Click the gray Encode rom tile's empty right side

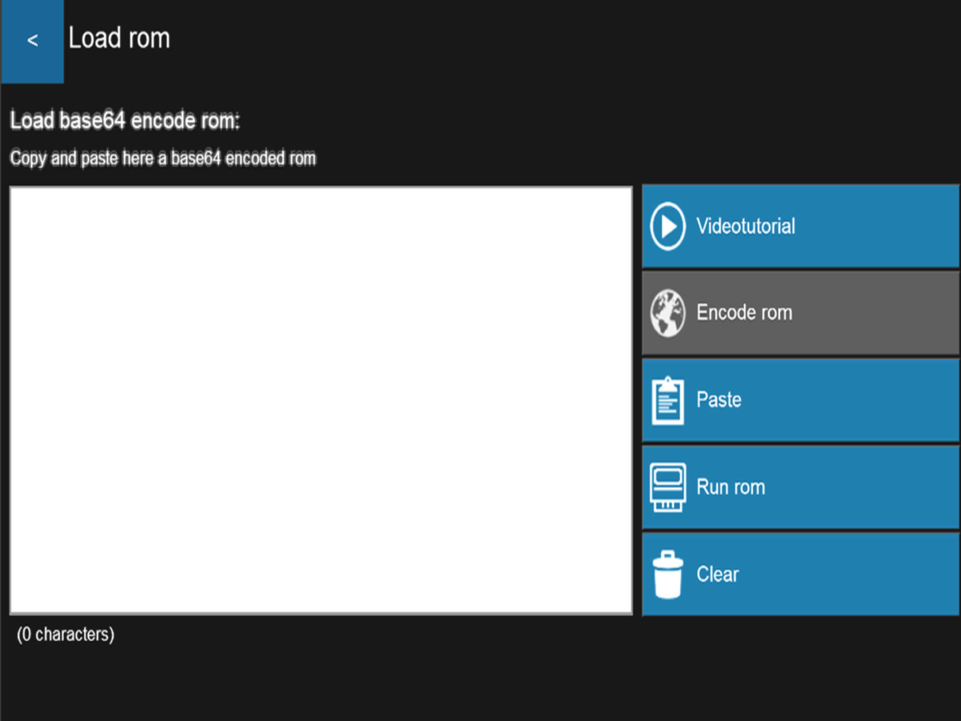pos(878,313)
